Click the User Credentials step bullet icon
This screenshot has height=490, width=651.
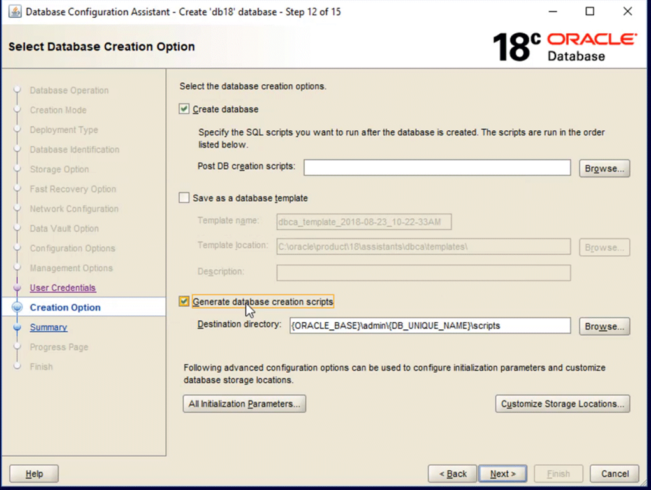click(x=18, y=288)
